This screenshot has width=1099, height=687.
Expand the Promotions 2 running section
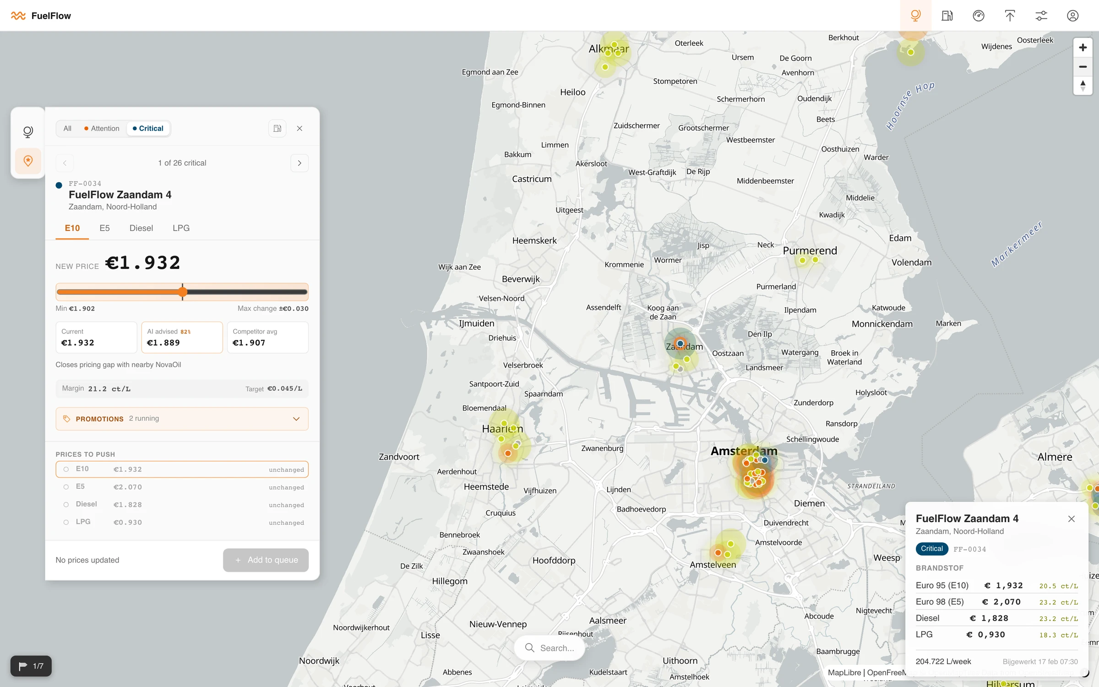[182, 419]
